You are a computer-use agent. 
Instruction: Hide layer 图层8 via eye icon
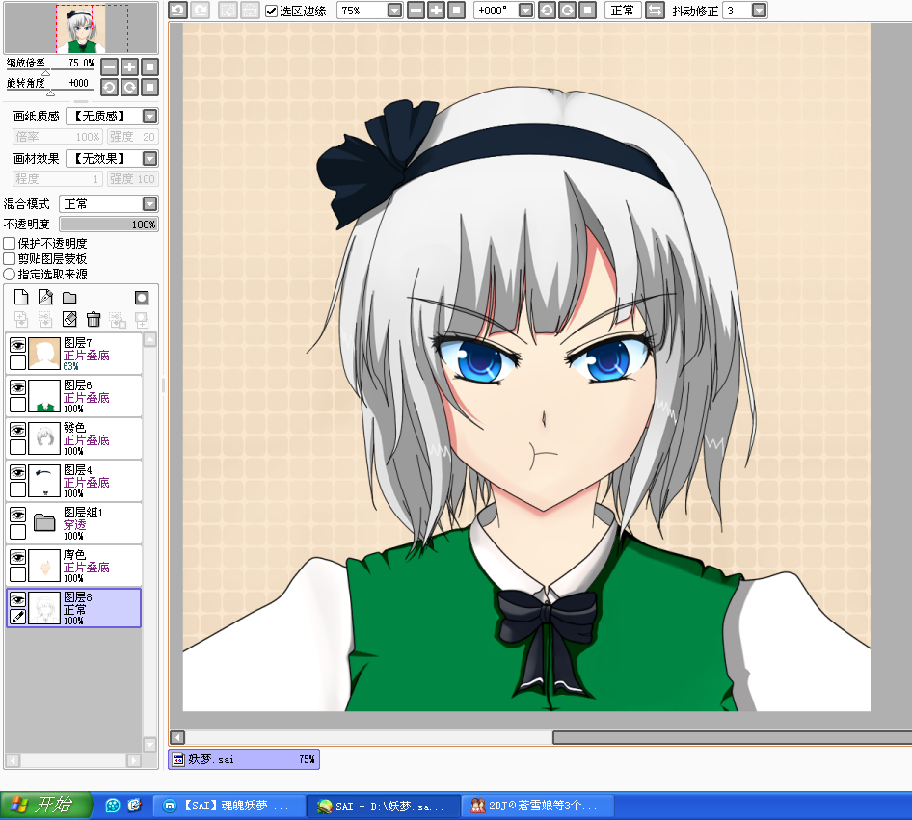click(17, 599)
